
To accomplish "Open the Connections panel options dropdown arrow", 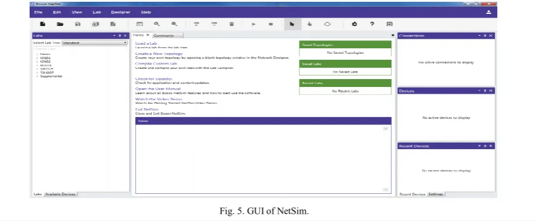I will coord(479,36).
